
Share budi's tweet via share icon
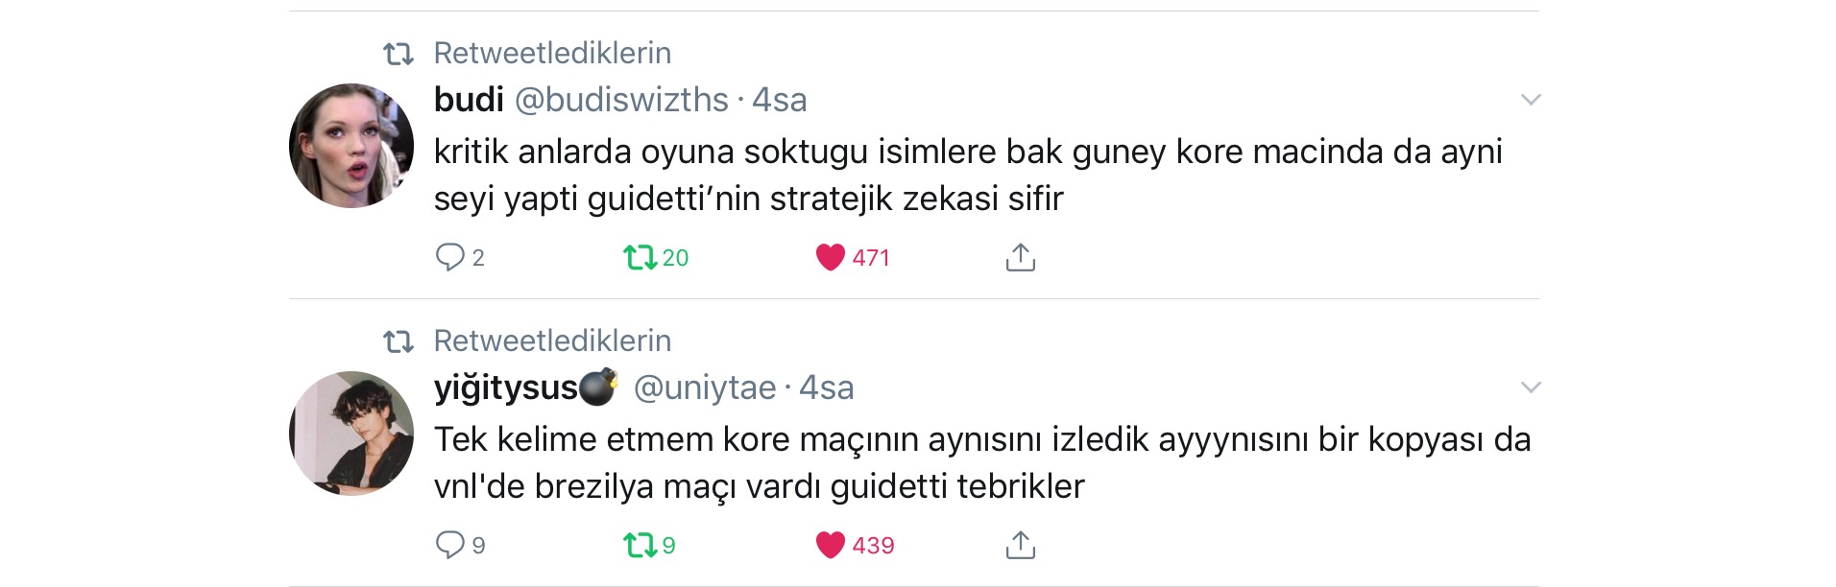(1020, 257)
